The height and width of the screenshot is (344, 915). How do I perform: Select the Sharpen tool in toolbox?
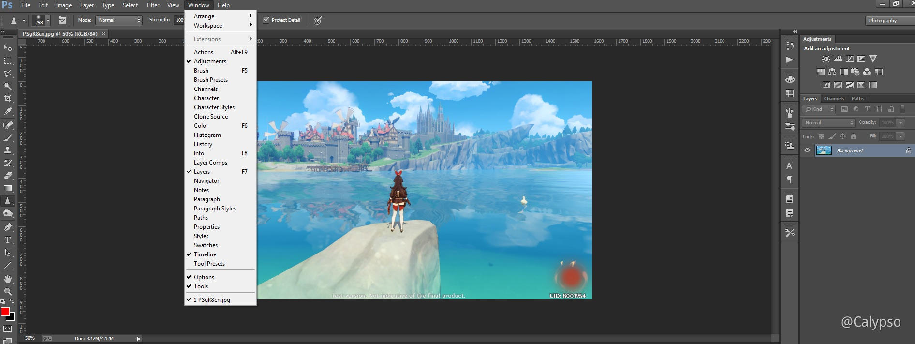[8, 201]
